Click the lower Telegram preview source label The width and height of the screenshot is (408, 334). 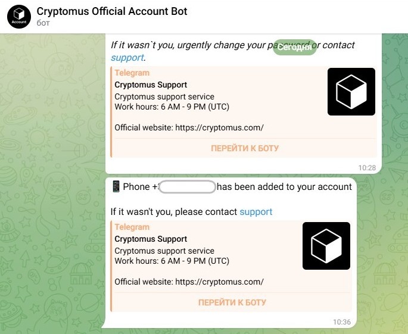(132, 227)
